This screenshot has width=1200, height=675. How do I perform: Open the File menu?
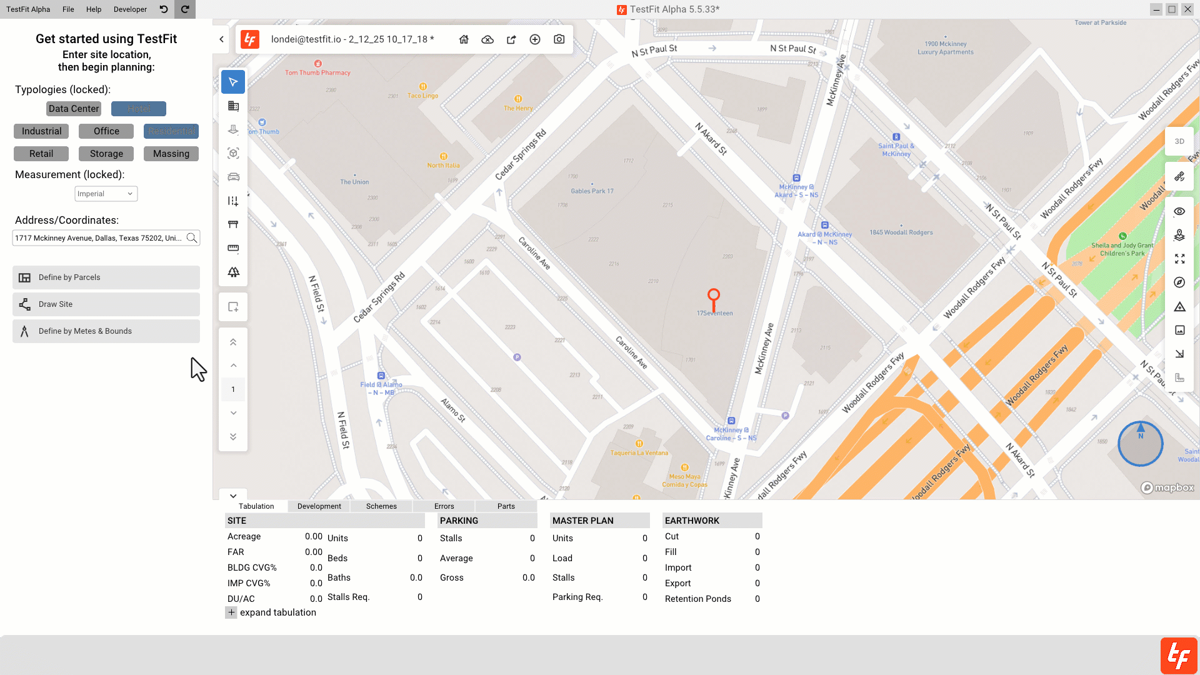tap(68, 9)
